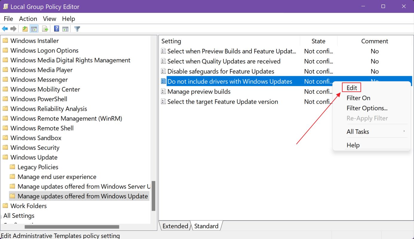The width and height of the screenshot is (414, 239).
Task: Select Windows Remote Shell in tree
Action: tap(42, 128)
